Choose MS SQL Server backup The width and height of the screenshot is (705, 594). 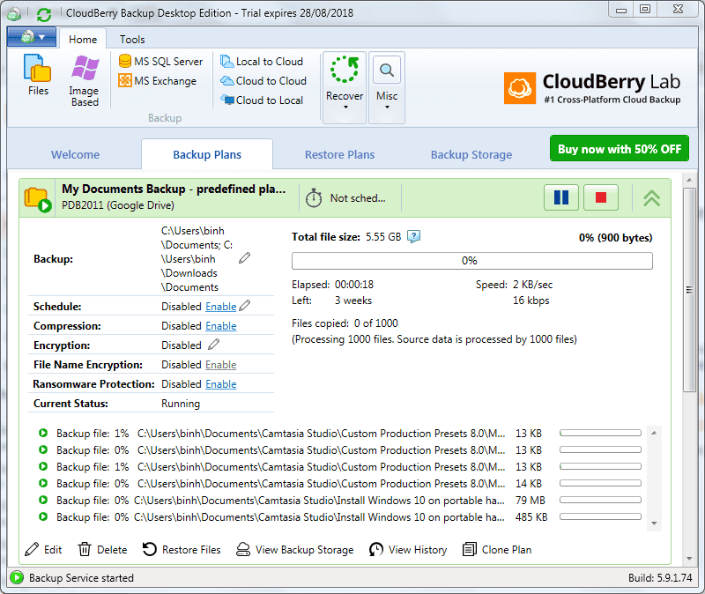point(160,62)
